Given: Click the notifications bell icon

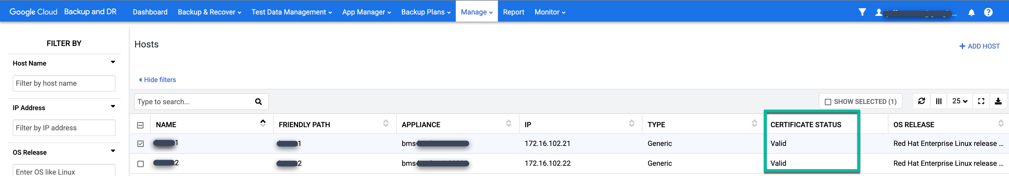Looking at the screenshot, I should point(971,12).
